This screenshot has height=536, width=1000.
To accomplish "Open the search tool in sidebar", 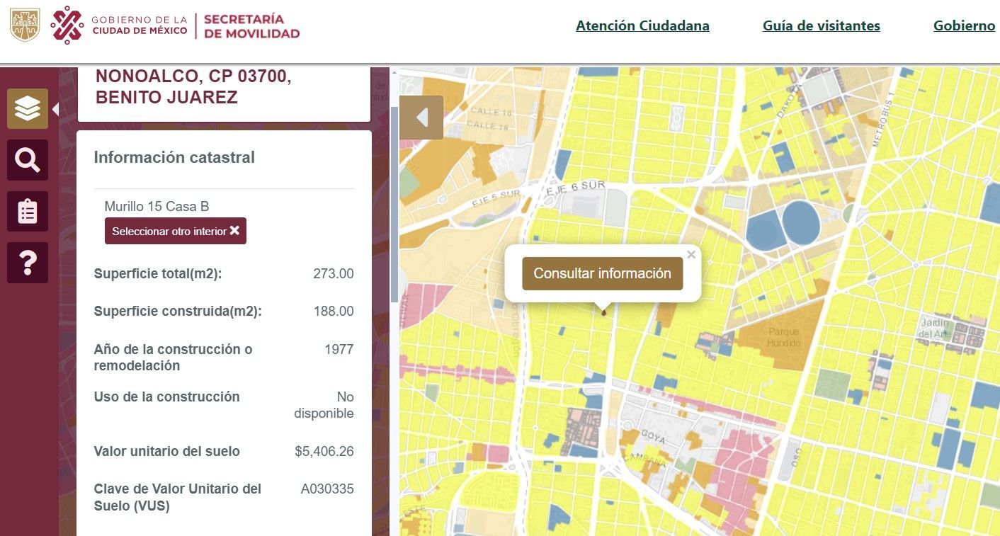I will pyautogui.click(x=28, y=160).
